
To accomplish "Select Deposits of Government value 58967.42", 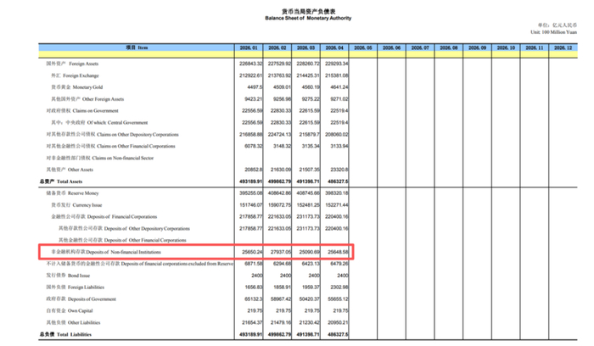I will [281, 299].
